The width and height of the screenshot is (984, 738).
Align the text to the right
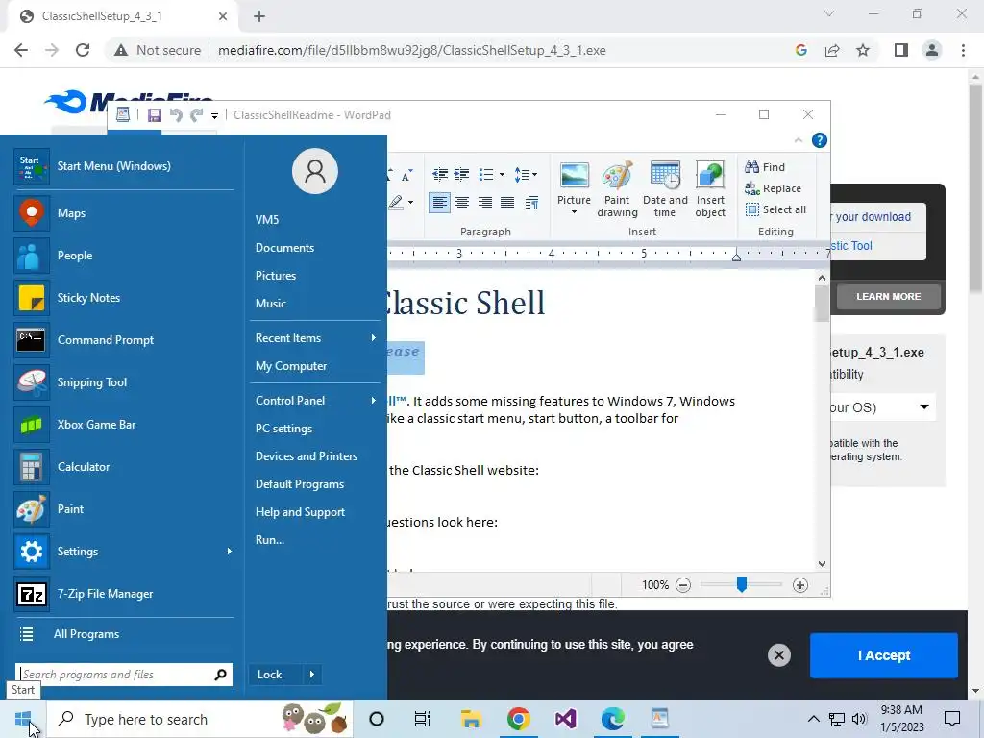pos(485,203)
